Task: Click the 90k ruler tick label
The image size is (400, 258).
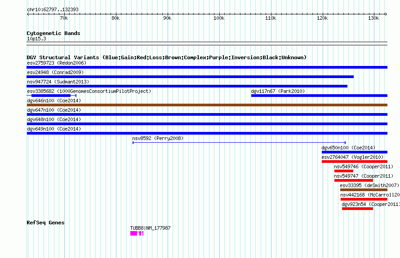Action: (167, 18)
